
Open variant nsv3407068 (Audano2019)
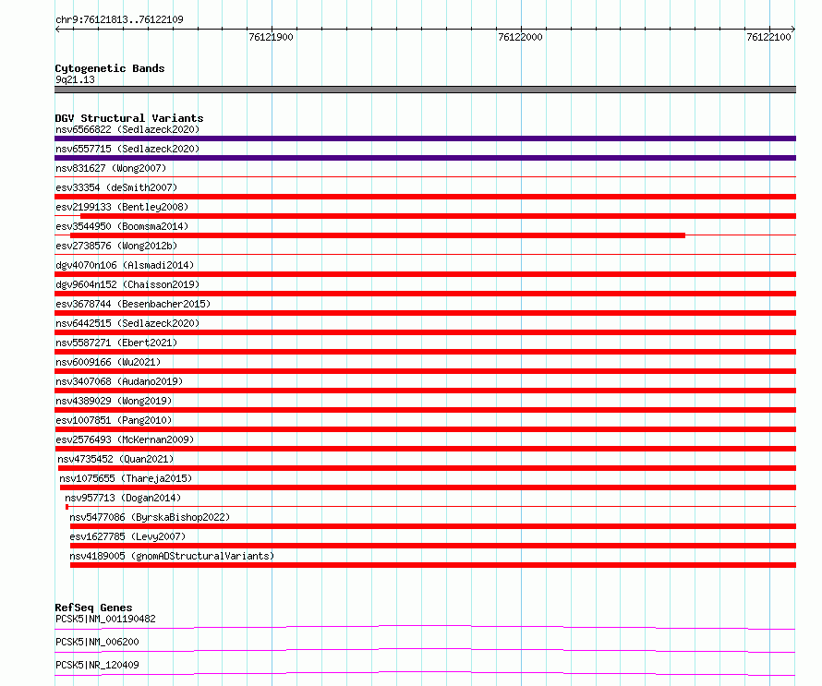coord(119,381)
